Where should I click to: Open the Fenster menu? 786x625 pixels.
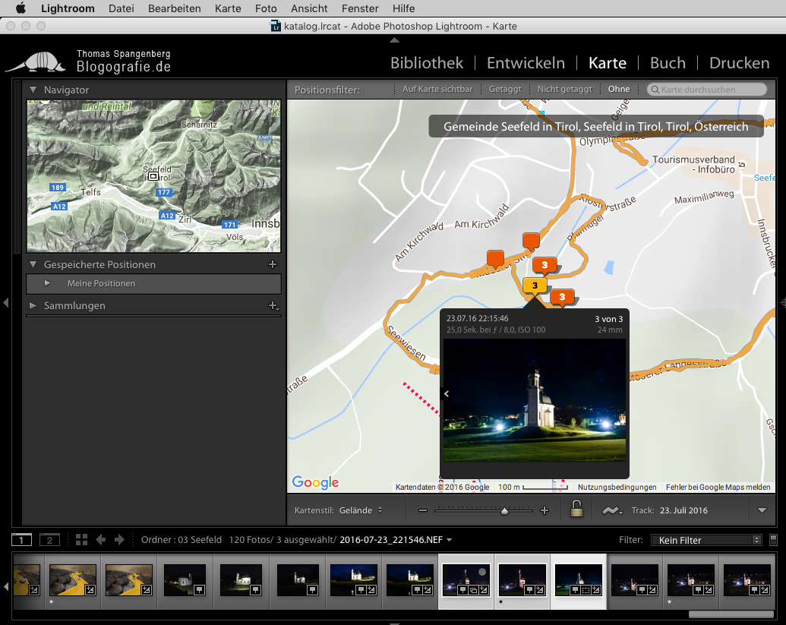(360, 8)
